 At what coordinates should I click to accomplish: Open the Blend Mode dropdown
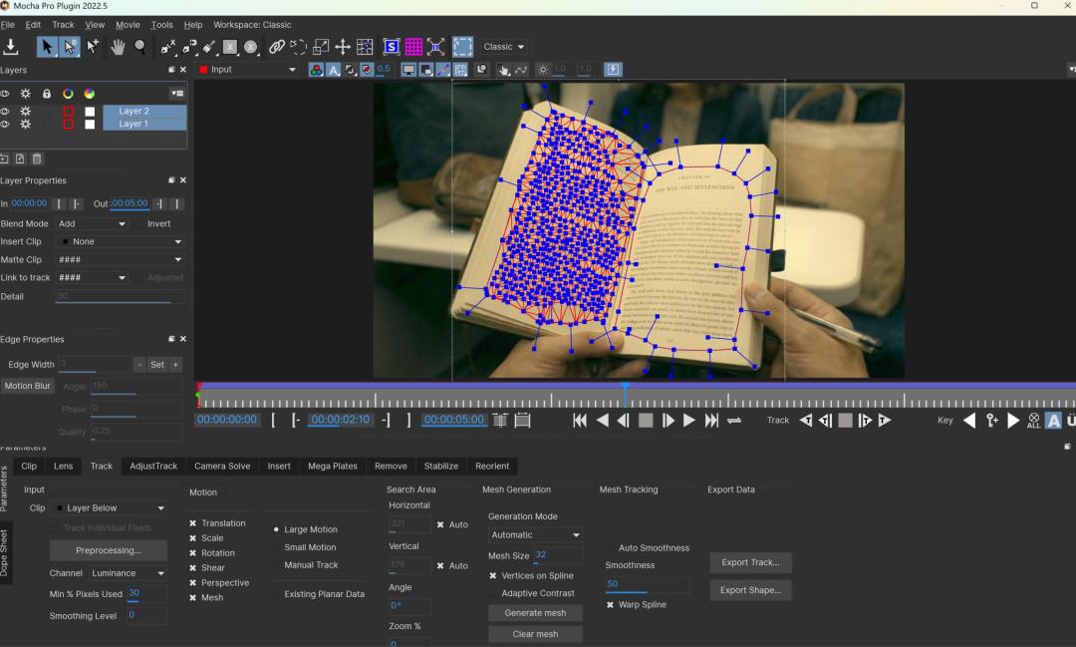click(x=93, y=224)
